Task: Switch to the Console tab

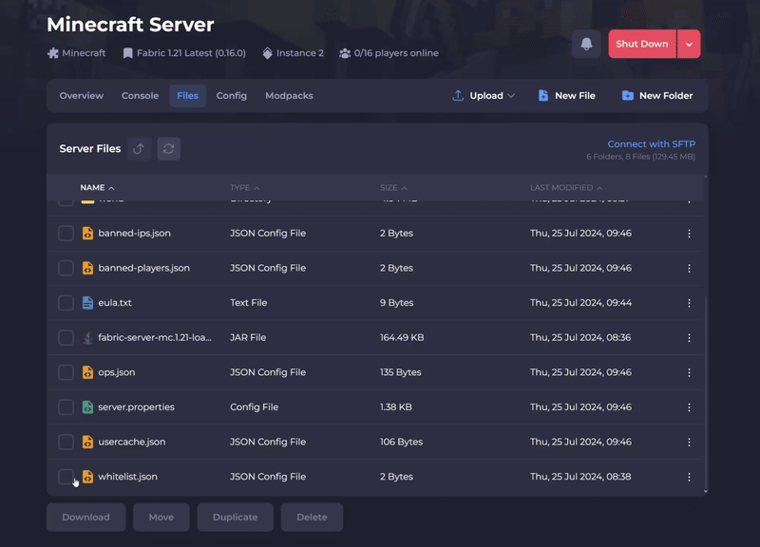Action: click(140, 96)
